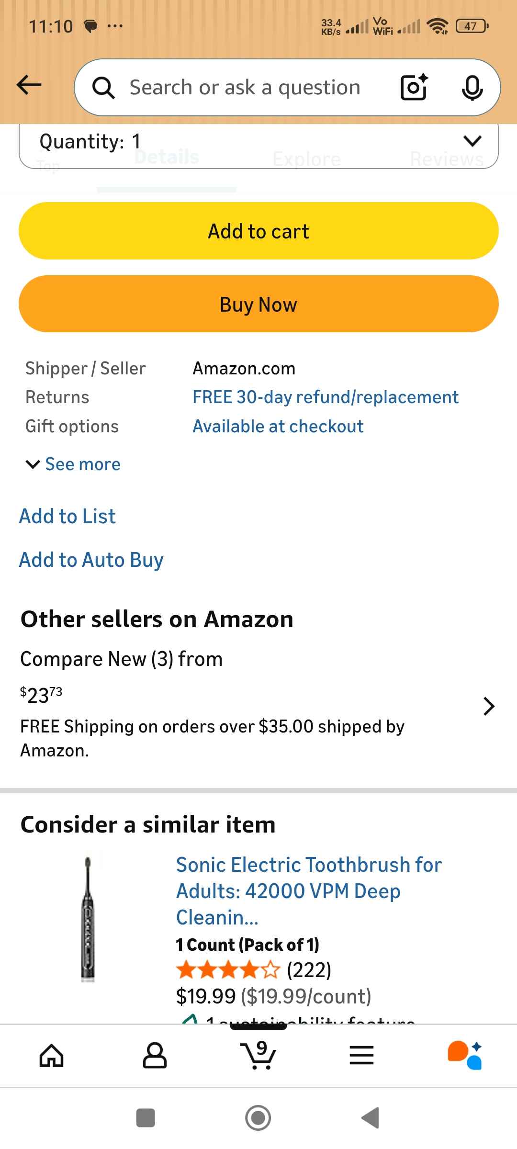Open the Quantity dropdown
The width and height of the screenshot is (517, 1149).
(x=258, y=142)
